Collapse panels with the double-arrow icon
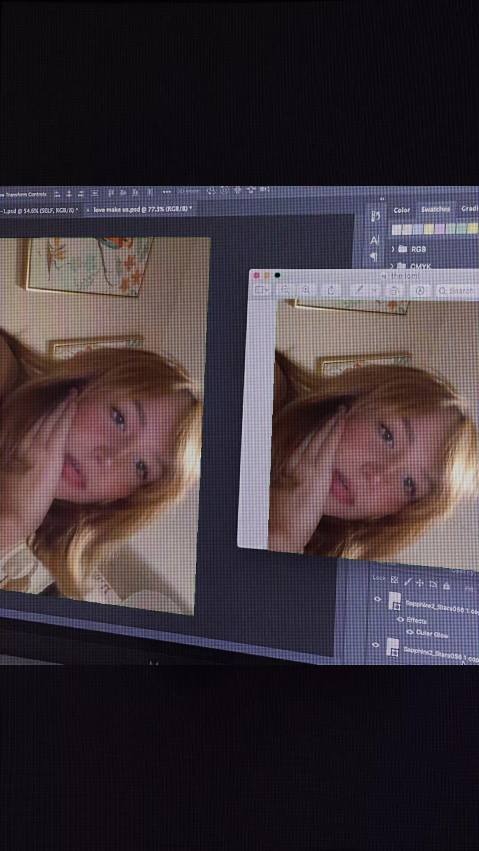Screen dimensions: 479x851 (382, 199)
